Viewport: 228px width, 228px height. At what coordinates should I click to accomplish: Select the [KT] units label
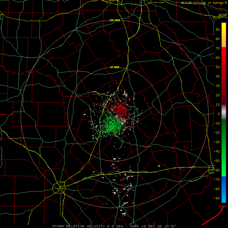[x=216, y=17]
